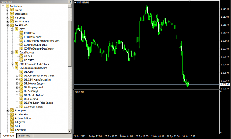Click the GBR Economic Indicators folder icon
Screen dimensions: 231x139
coord(17,64)
